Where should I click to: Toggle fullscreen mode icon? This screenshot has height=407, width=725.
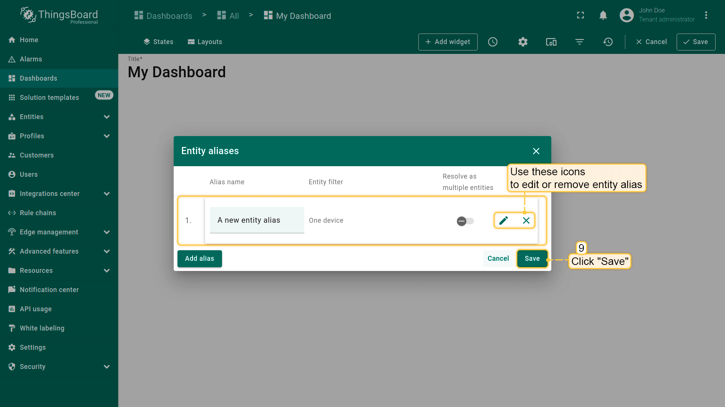[x=580, y=15]
